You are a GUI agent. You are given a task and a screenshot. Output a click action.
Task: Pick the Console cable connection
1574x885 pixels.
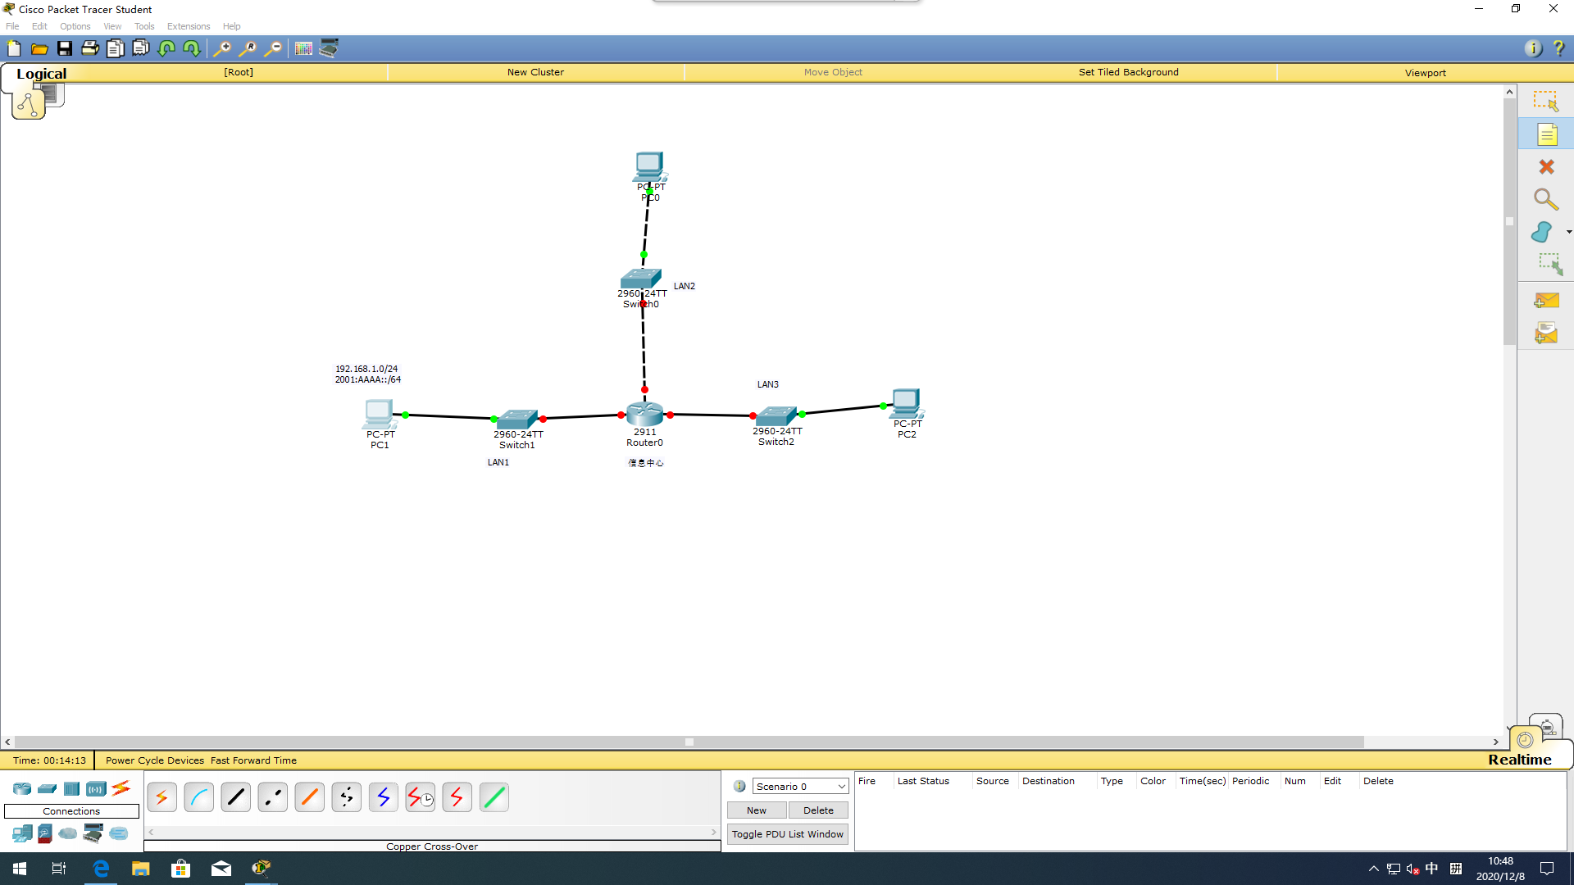(x=198, y=796)
